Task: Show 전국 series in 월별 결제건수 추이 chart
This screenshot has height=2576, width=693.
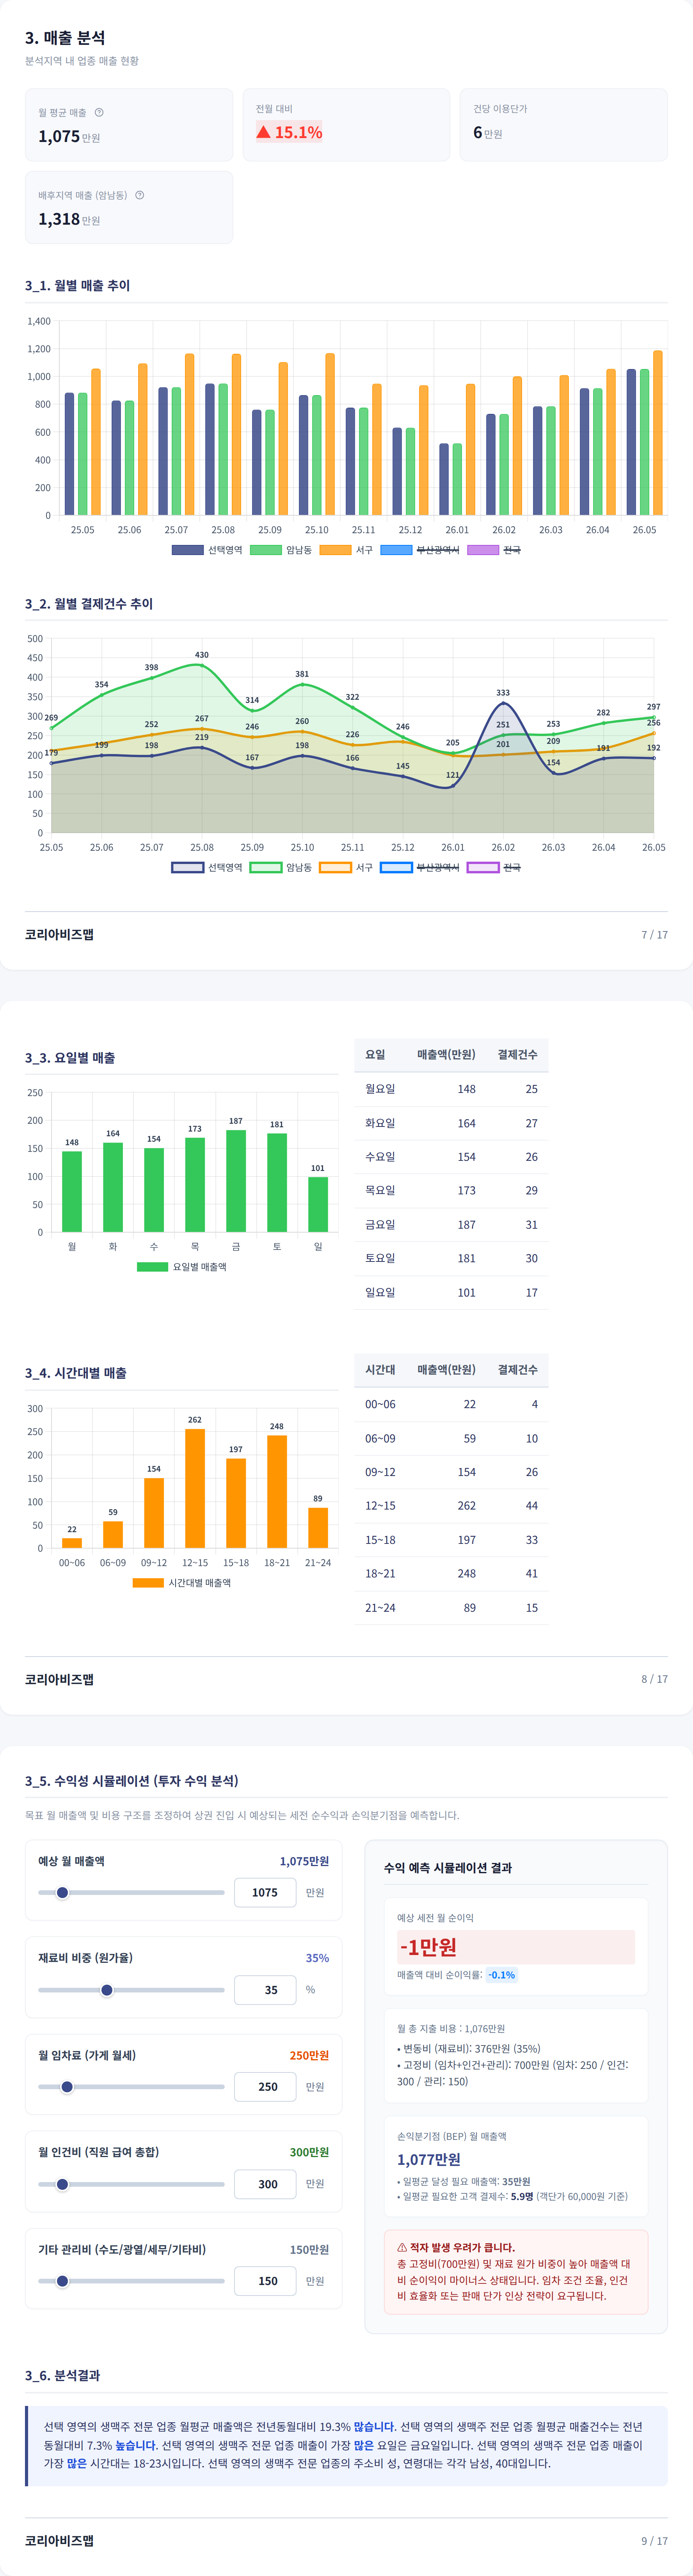Action: click(494, 867)
